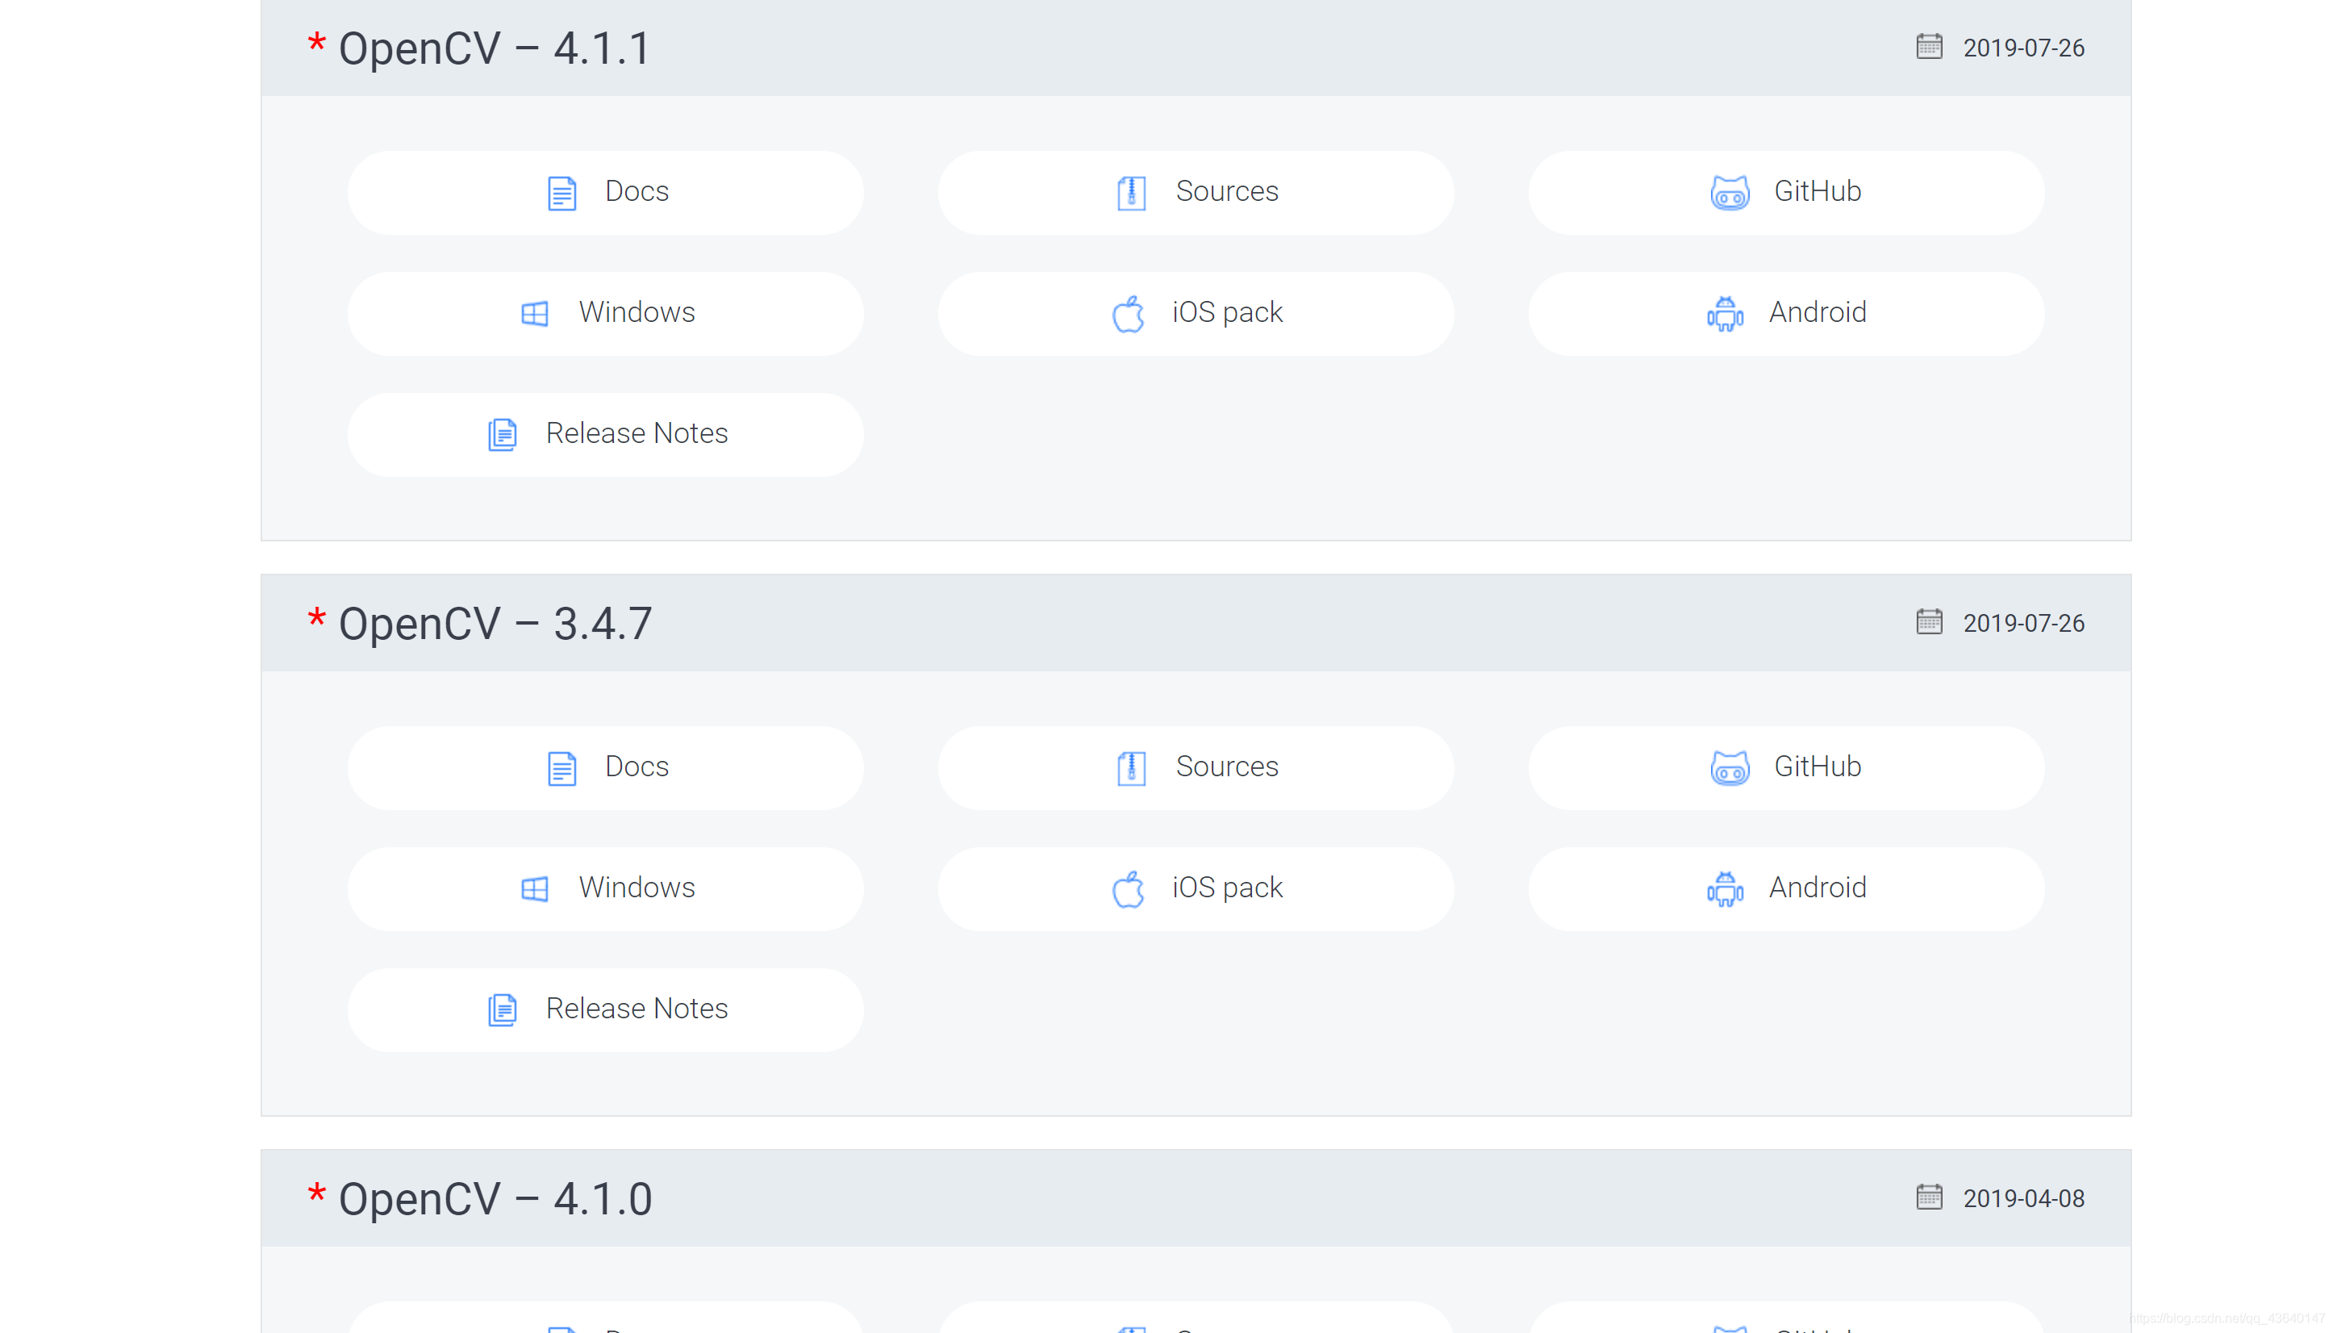Click the Android robot icon under OpenCV 3.4.7
Viewport: 2333px width, 1333px height.
[x=1725, y=889]
